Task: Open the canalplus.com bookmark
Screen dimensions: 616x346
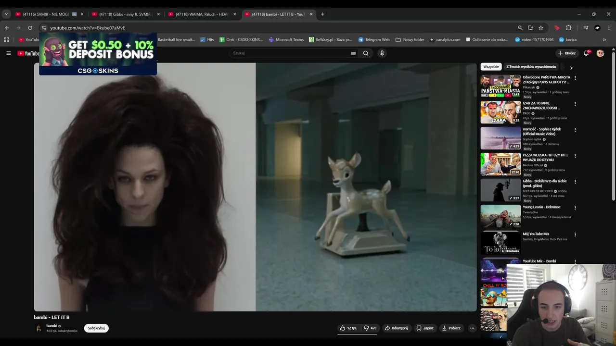Action: pyautogui.click(x=445, y=40)
